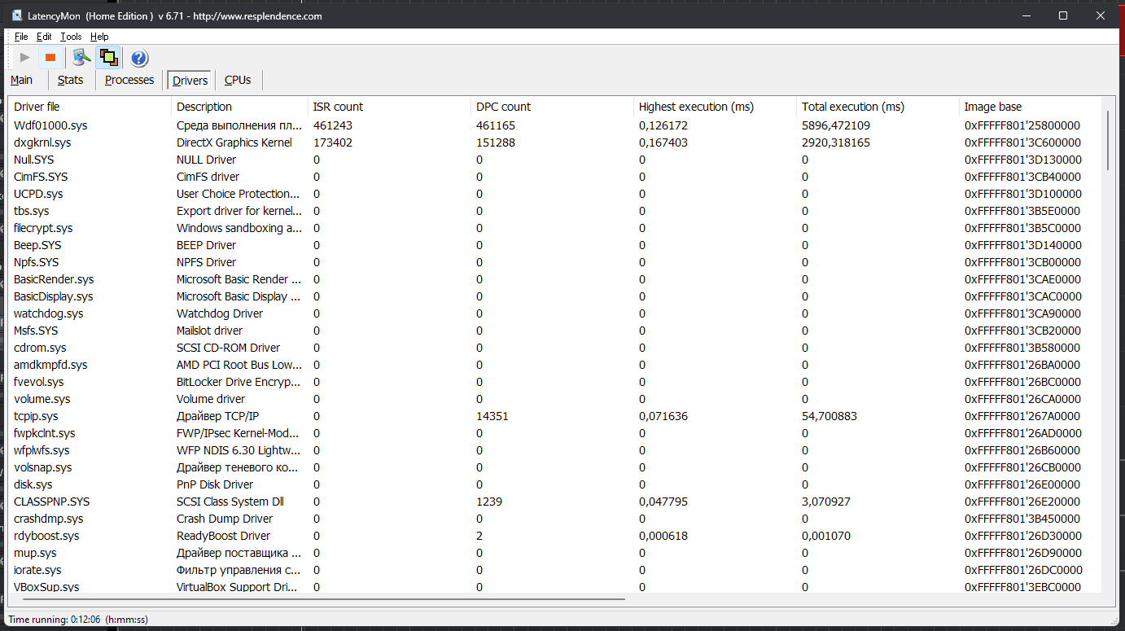Select the Msfs.SYS driver row
This screenshot has width=1125, height=631.
tap(554, 331)
